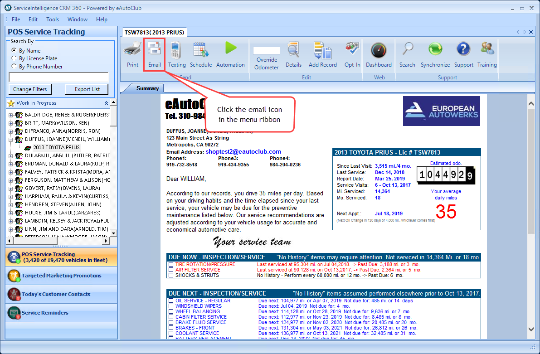Select the By License Plate search option
The image size is (540, 354).
pyautogui.click(x=14, y=58)
